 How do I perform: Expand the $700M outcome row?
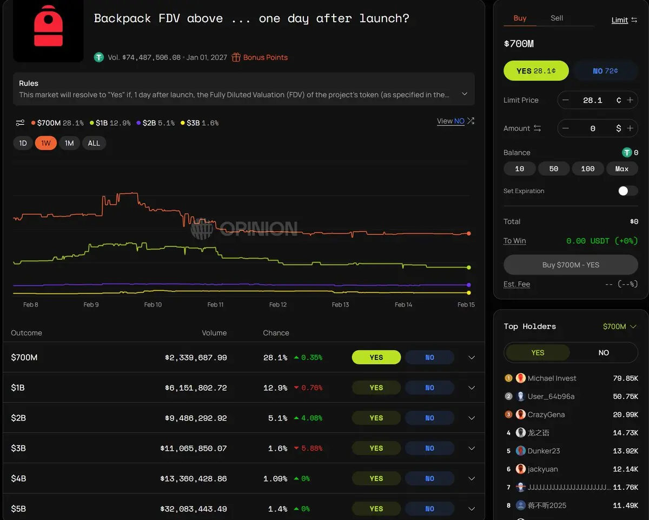coord(472,357)
